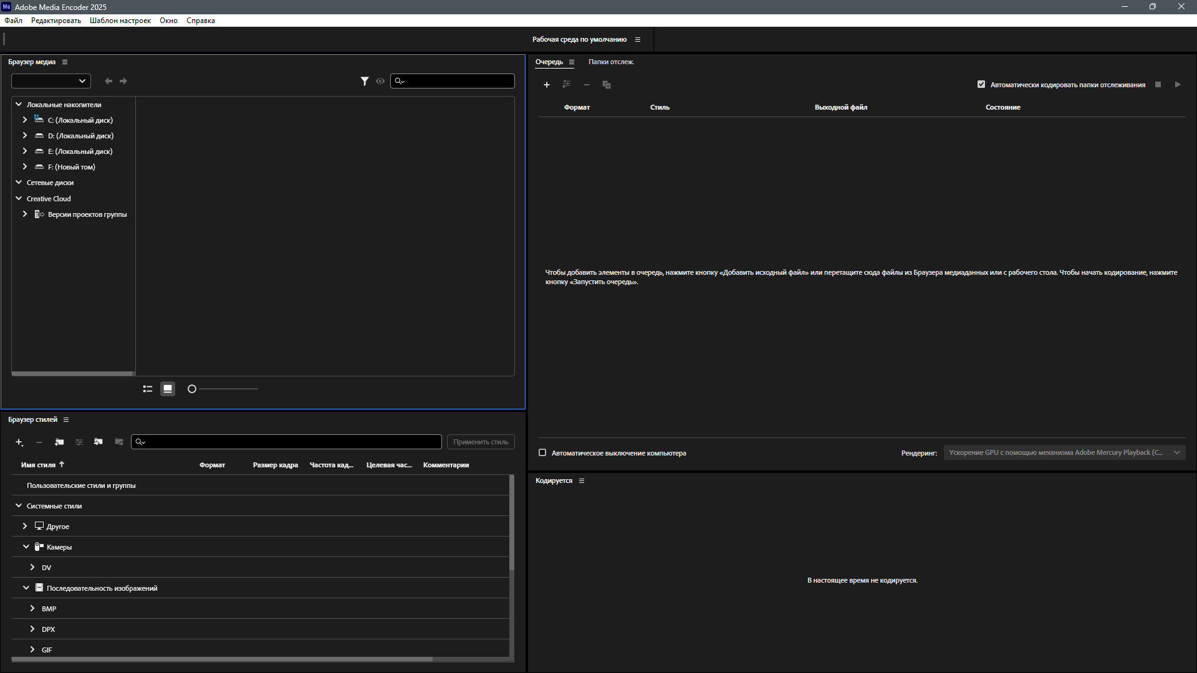Open the Файл menu

13,21
